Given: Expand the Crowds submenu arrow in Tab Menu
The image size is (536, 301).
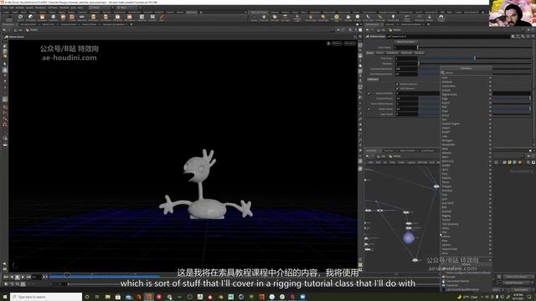Looking at the screenshot, I should [x=490, y=90].
